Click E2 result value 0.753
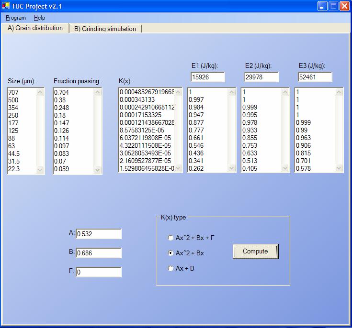The image size is (352, 328). pos(250,145)
